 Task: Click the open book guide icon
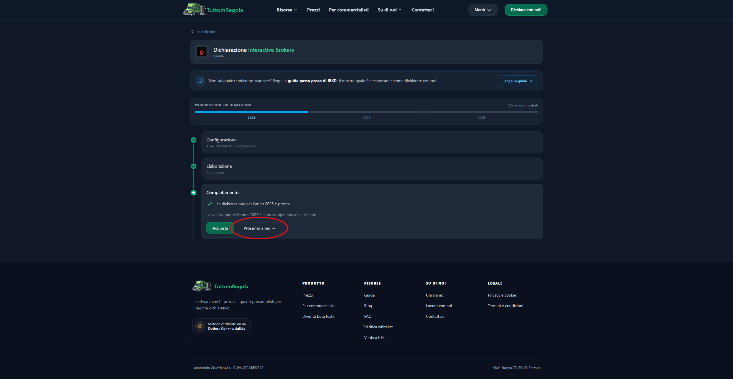point(200,81)
